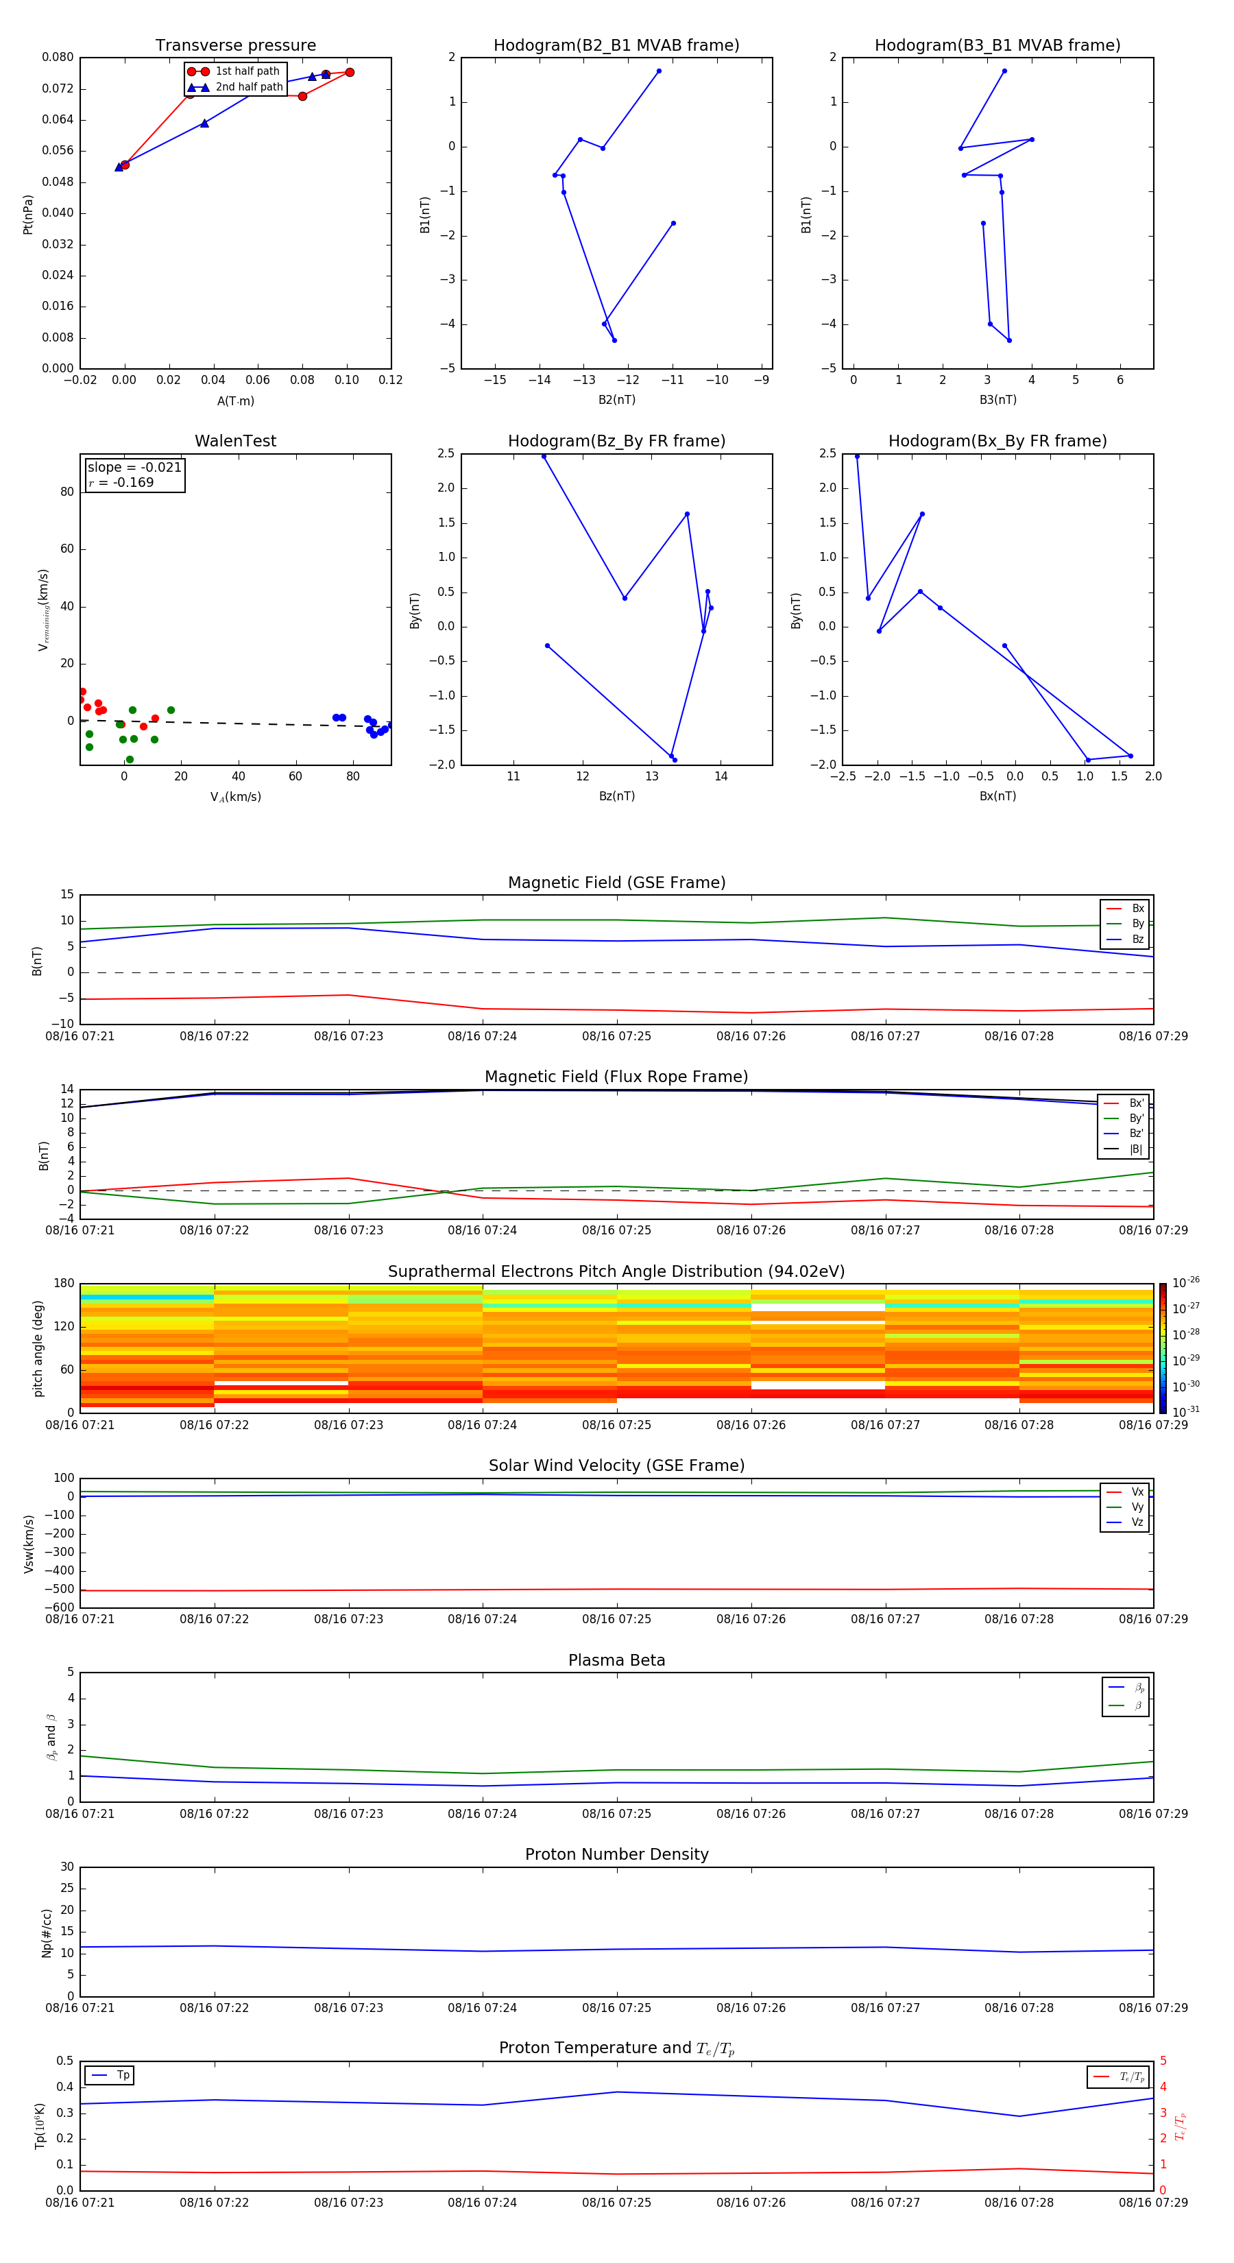
Task: Click the rightmost data point in Bx_By hodogram
Action: 1130,756
